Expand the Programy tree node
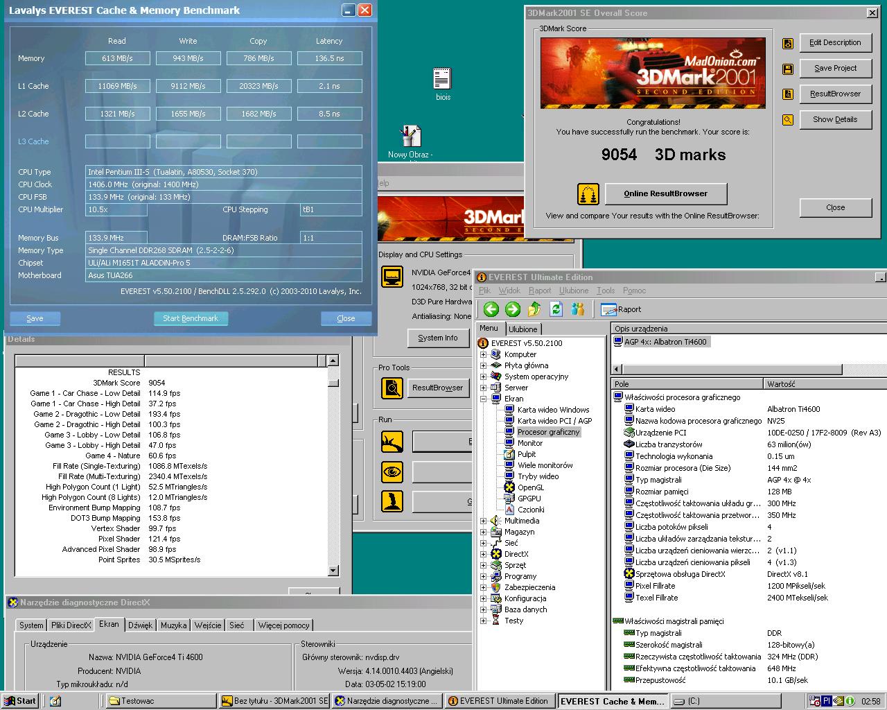This screenshot has height=710, width=887. (483, 576)
